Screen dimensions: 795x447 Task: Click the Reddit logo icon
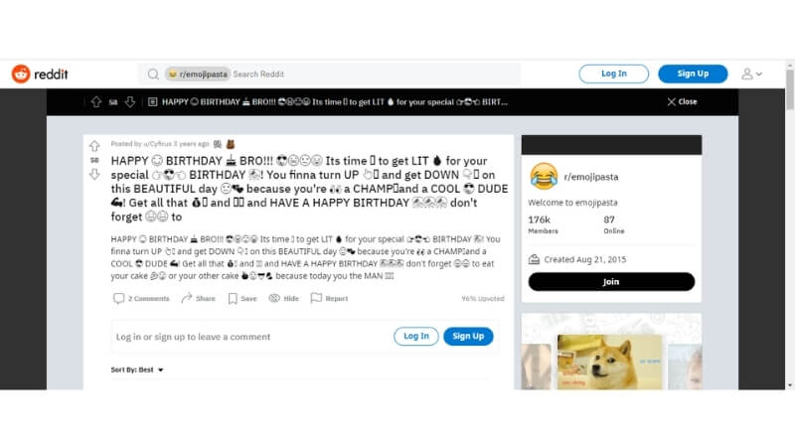click(21, 74)
